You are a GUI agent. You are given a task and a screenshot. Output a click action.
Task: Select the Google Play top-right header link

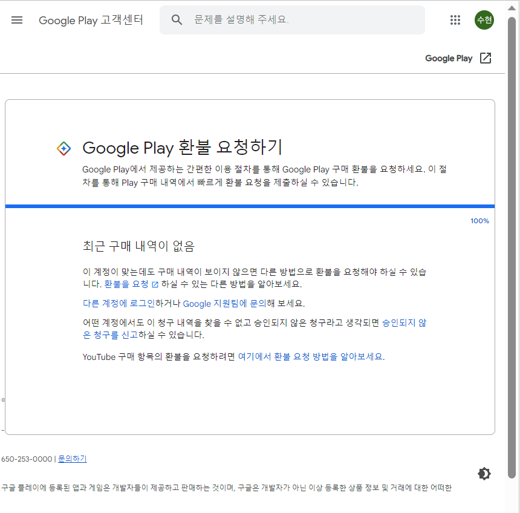tap(449, 58)
